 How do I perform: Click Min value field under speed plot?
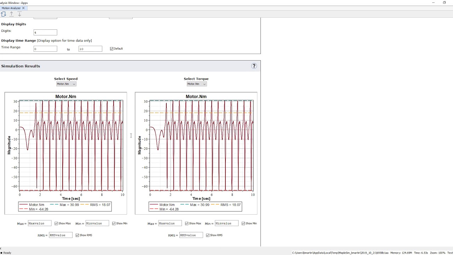pyautogui.click(x=97, y=223)
